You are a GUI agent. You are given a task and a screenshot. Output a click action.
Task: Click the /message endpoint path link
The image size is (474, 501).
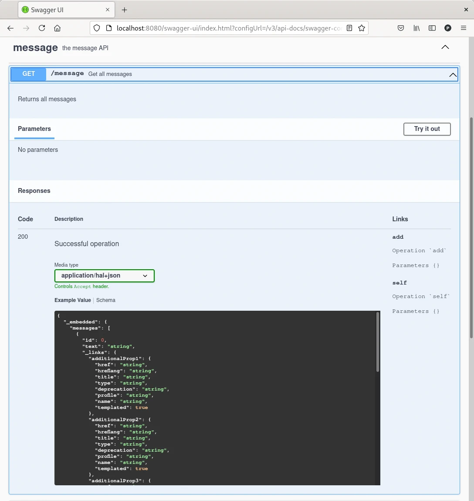[67, 74]
